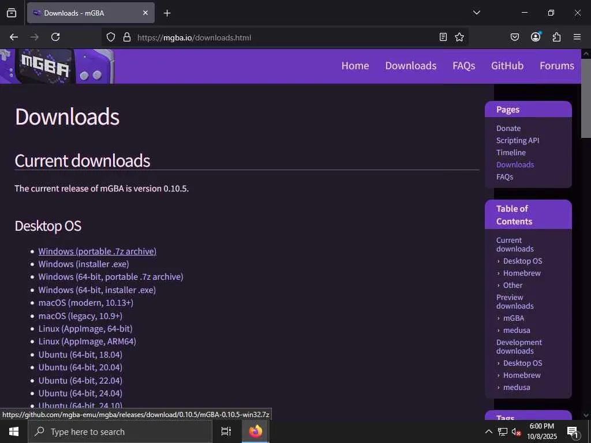The image size is (591, 443).
Task: Click the Windows taskbar search box
Action: [120, 431]
